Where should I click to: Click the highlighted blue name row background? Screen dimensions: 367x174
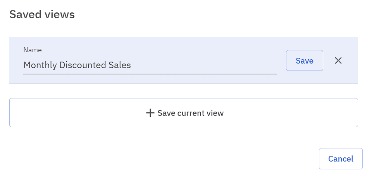click(x=155, y=43)
